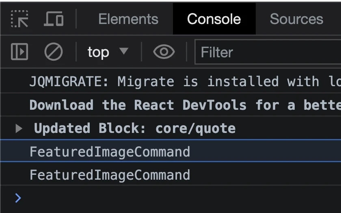Focus the Filter input field
This screenshot has height=213, width=341.
tap(268, 52)
